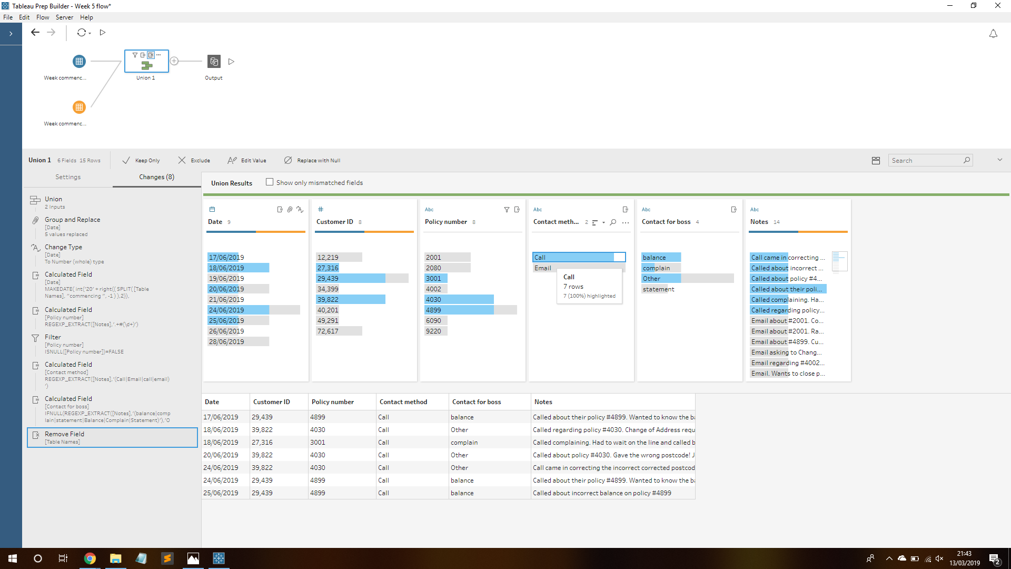1011x569 pixels.
Task: Open the alerts bell icon
Action: coord(993,34)
